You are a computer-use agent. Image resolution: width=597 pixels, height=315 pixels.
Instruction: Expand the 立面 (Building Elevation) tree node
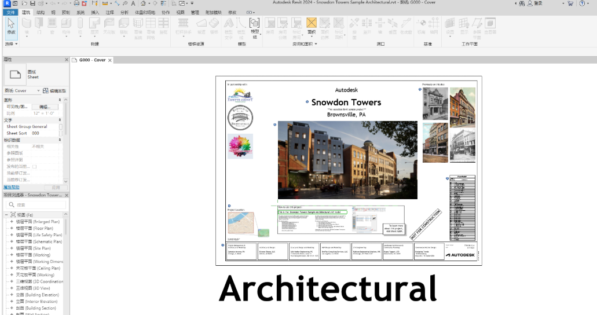tap(12, 295)
